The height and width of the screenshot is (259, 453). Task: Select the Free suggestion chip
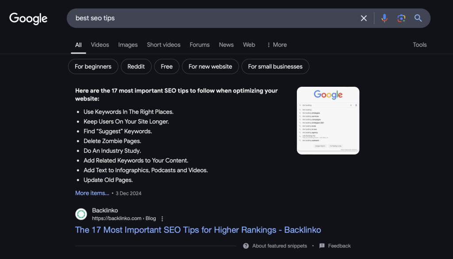[167, 66]
